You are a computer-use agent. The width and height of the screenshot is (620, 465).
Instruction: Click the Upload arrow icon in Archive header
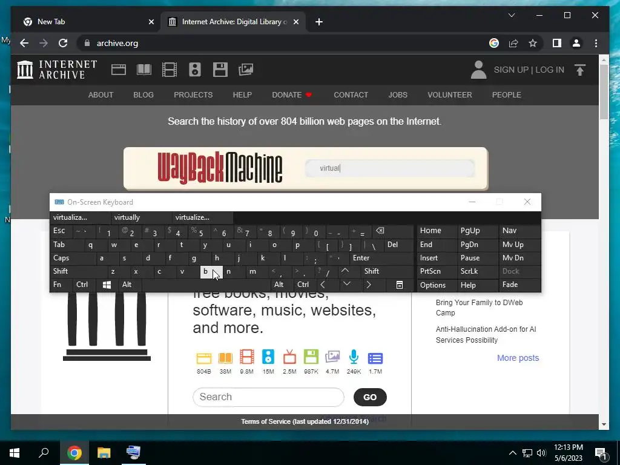579,70
